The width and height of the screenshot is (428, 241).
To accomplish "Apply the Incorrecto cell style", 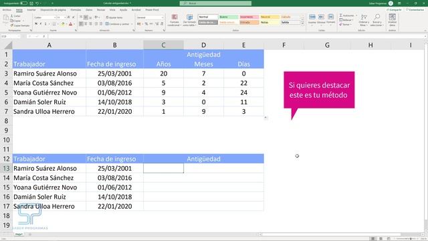I will point(249,17).
